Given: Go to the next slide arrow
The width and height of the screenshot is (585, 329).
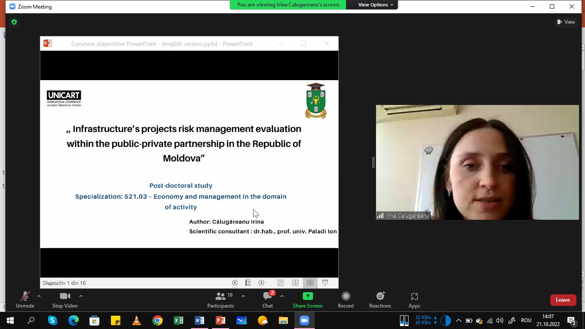Looking at the screenshot, I should point(262,283).
